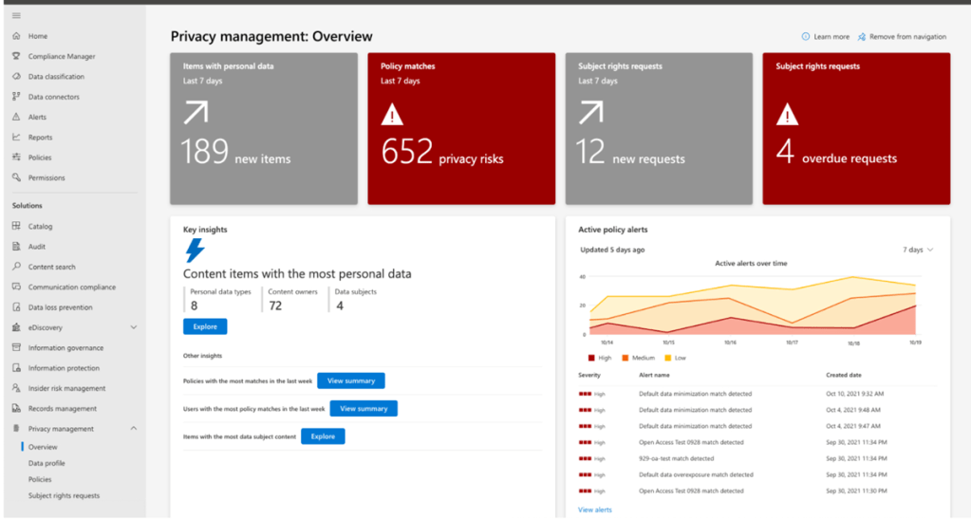
Task: Click the Alerts triangle icon in sidebar
Action: pos(17,118)
